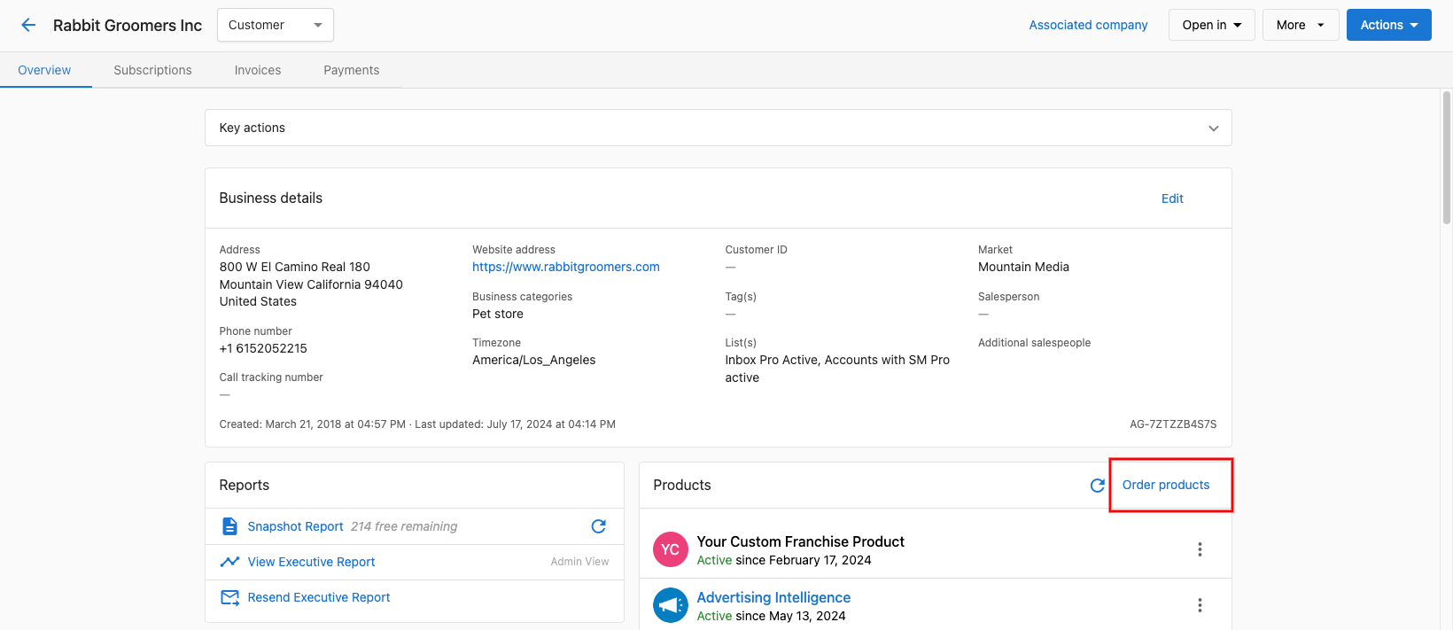Open the Advertising Intelligence product link
The width and height of the screenshot is (1453, 630).
(773, 597)
